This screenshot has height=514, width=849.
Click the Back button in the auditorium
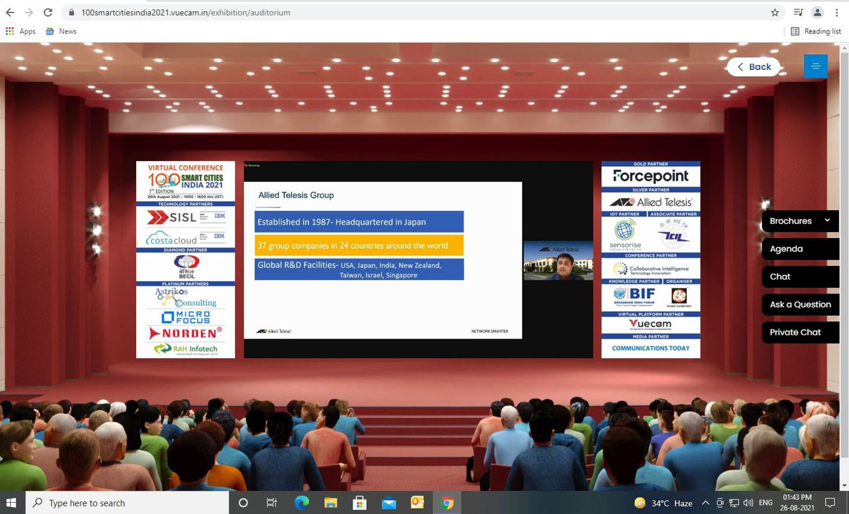coord(753,67)
